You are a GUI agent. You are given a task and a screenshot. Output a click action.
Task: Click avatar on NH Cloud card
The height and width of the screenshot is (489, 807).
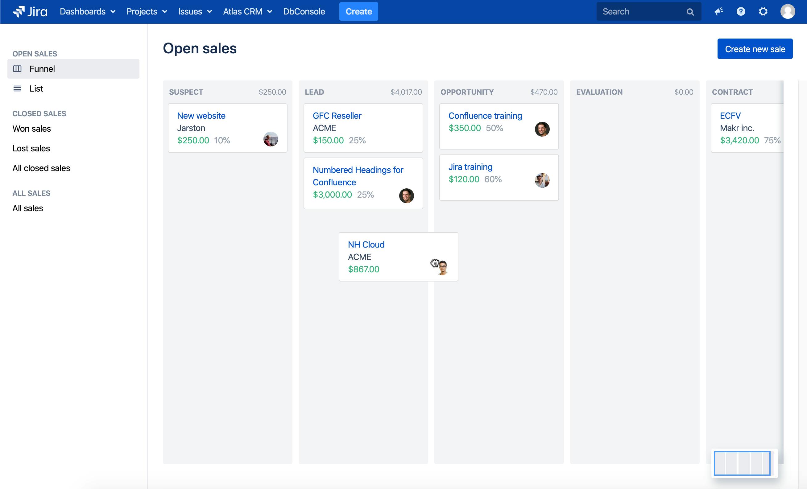(x=442, y=268)
